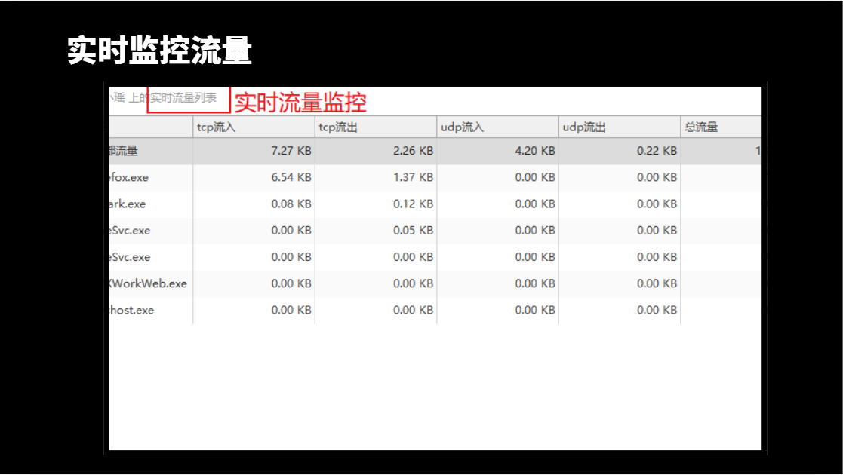
Task: Click the udp流入 column header
Action: point(498,127)
